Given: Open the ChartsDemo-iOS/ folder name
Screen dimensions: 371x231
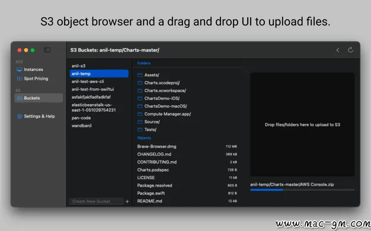Looking at the screenshot, I should coord(162,99).
